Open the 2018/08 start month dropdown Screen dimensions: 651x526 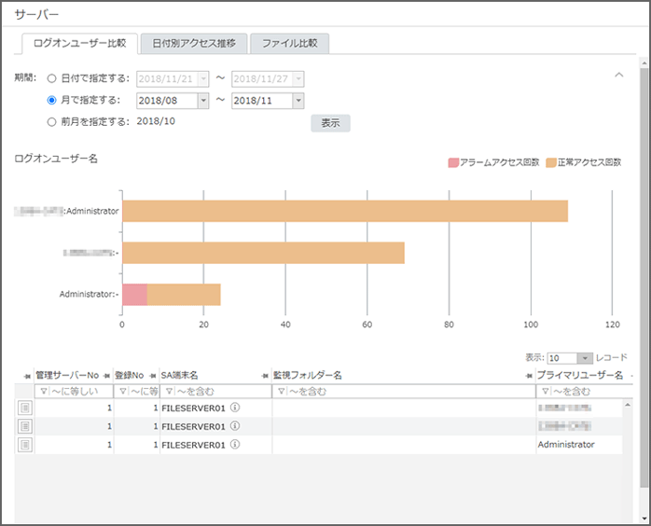click(x=202, y=101)
